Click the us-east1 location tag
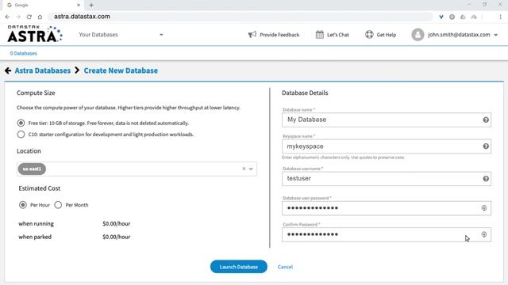This screenshot has height=285, width=508. [x=32, y=169]
